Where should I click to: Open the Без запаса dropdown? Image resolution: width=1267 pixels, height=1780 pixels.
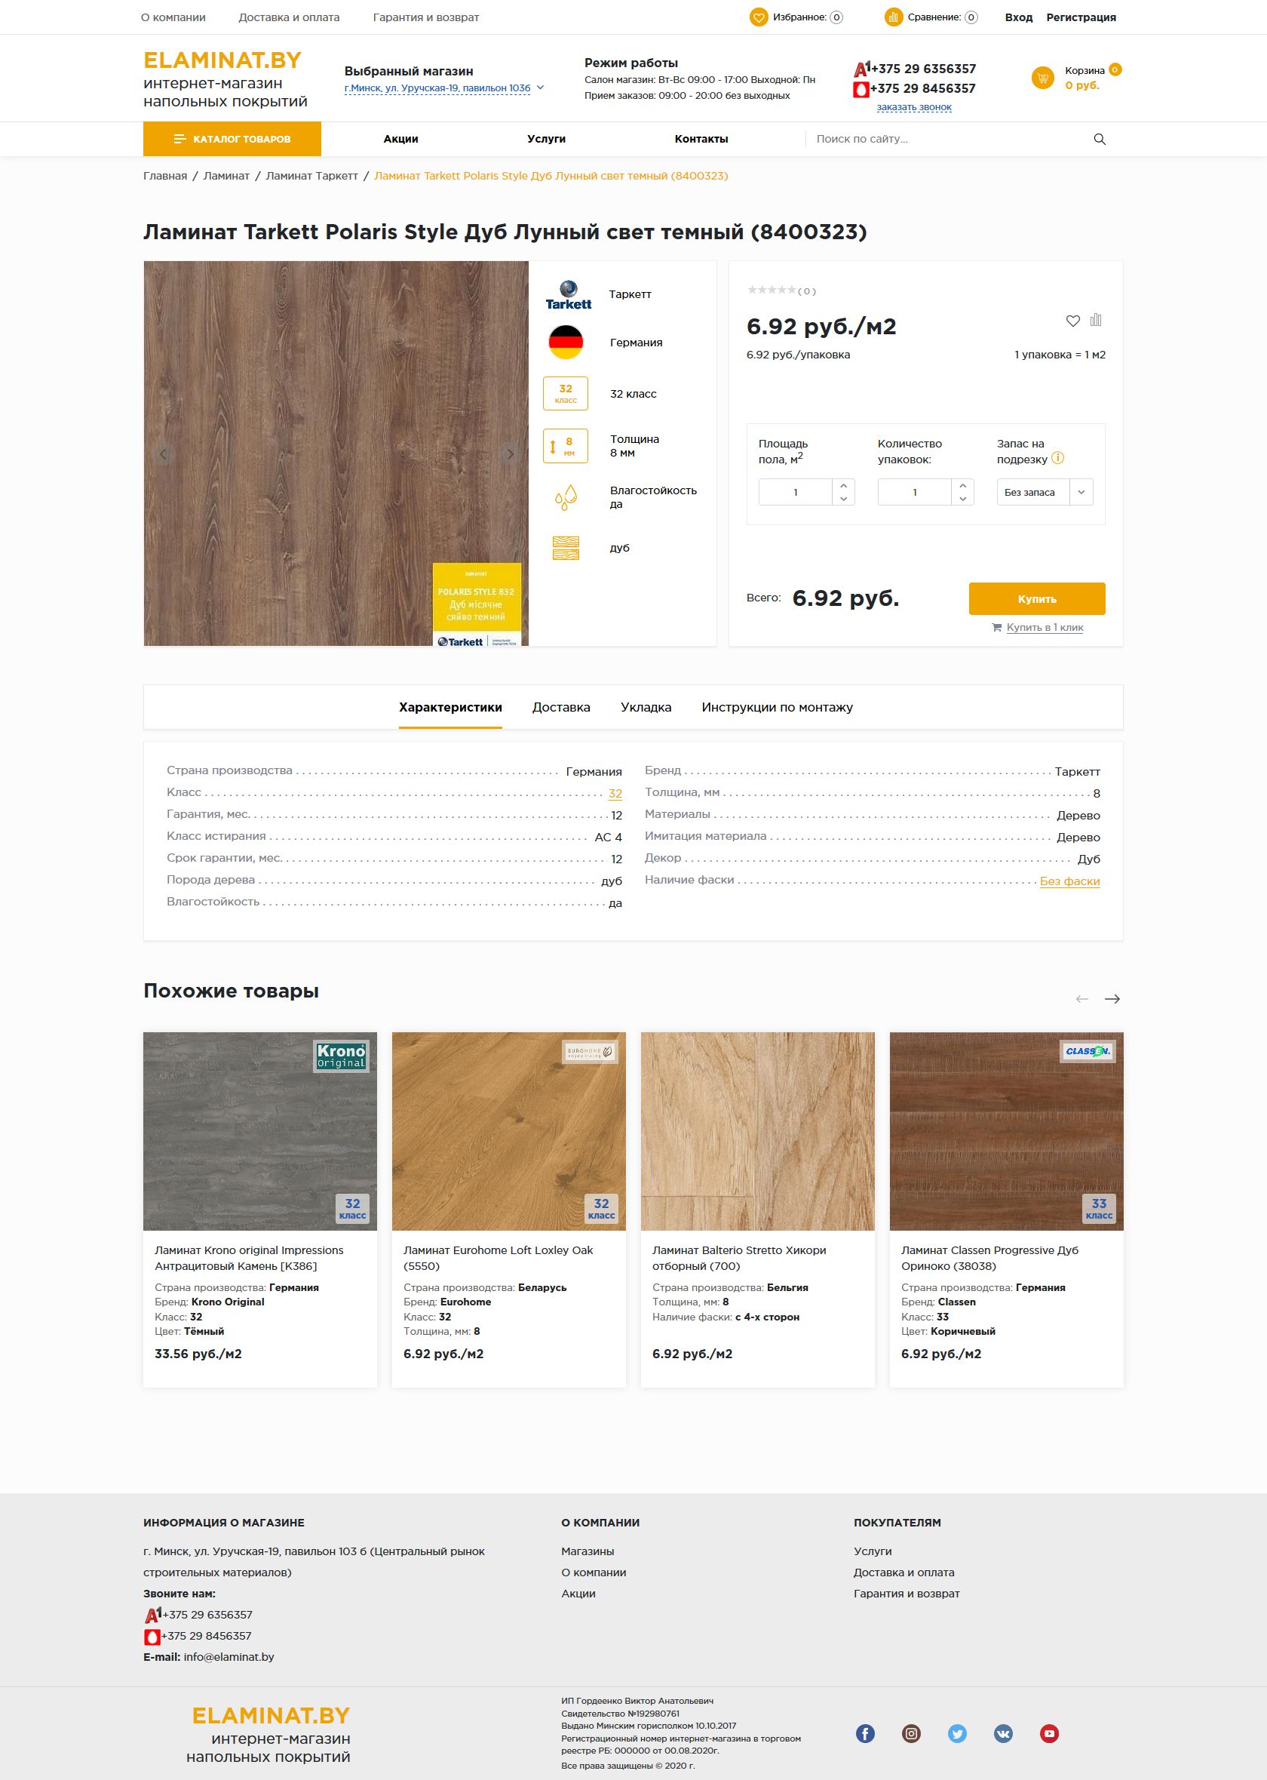tap(1045, 493)
